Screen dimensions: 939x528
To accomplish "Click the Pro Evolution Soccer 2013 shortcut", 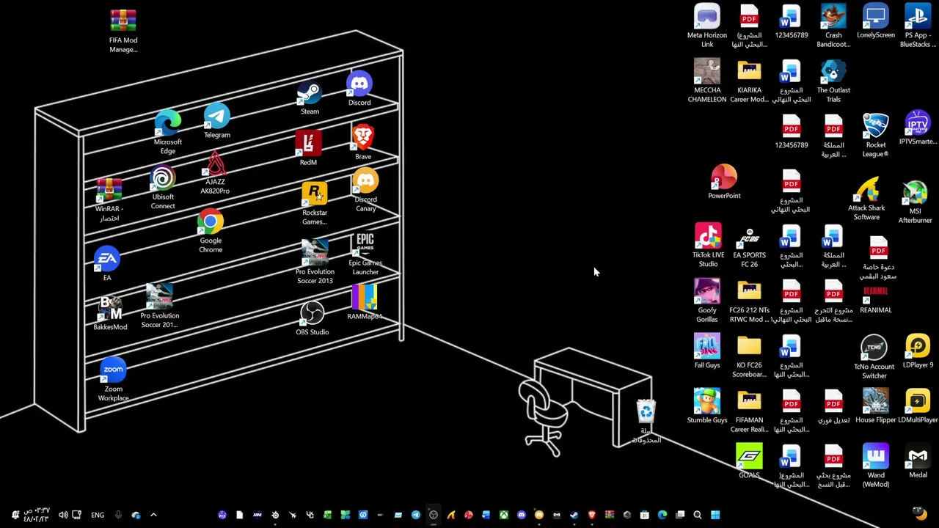I will point(315,262).
